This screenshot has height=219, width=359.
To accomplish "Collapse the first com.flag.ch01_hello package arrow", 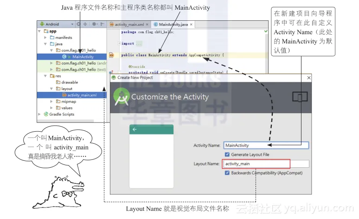I will [51, 50].
